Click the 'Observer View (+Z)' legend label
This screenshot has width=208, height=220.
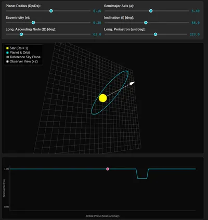[x=24, y=61]
